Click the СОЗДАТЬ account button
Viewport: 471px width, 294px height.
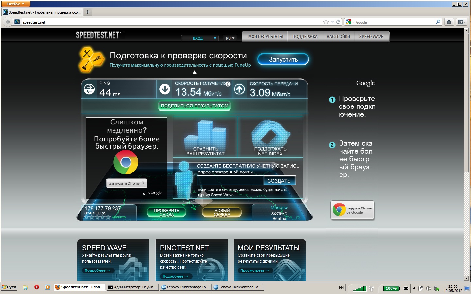[x=279, y=181]
